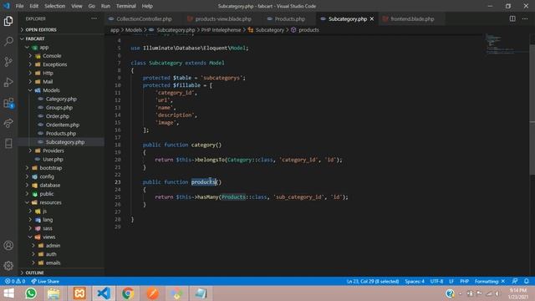Open User.php in the explorer
The image size is (535, 301).
pyautogui.click(x=53, y=159)
